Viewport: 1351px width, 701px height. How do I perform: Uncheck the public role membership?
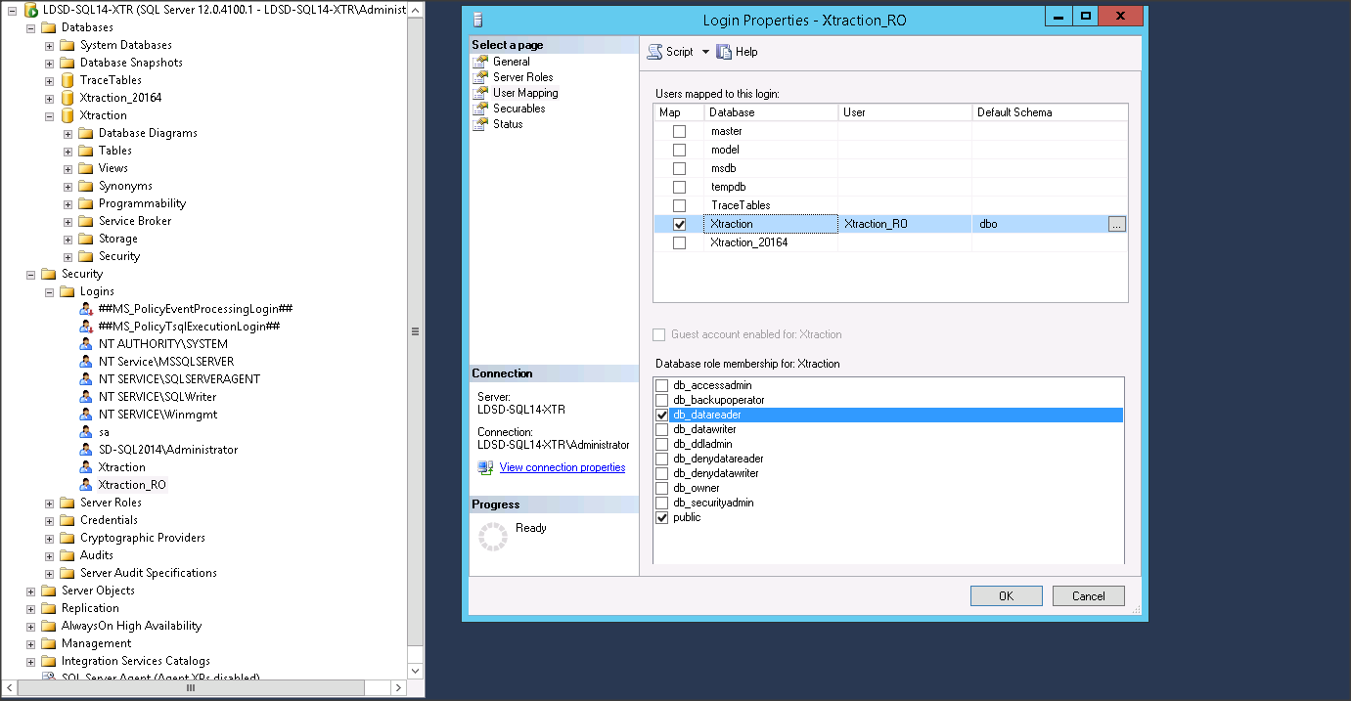click(662, 517)
